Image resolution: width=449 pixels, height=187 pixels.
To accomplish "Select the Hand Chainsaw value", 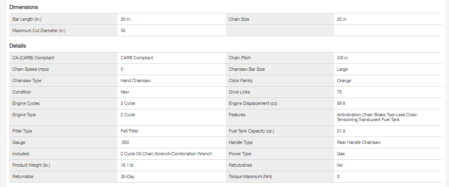I will pos(136,80).
